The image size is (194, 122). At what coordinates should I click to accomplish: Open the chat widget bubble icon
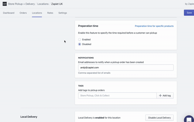tap(189, 119)
